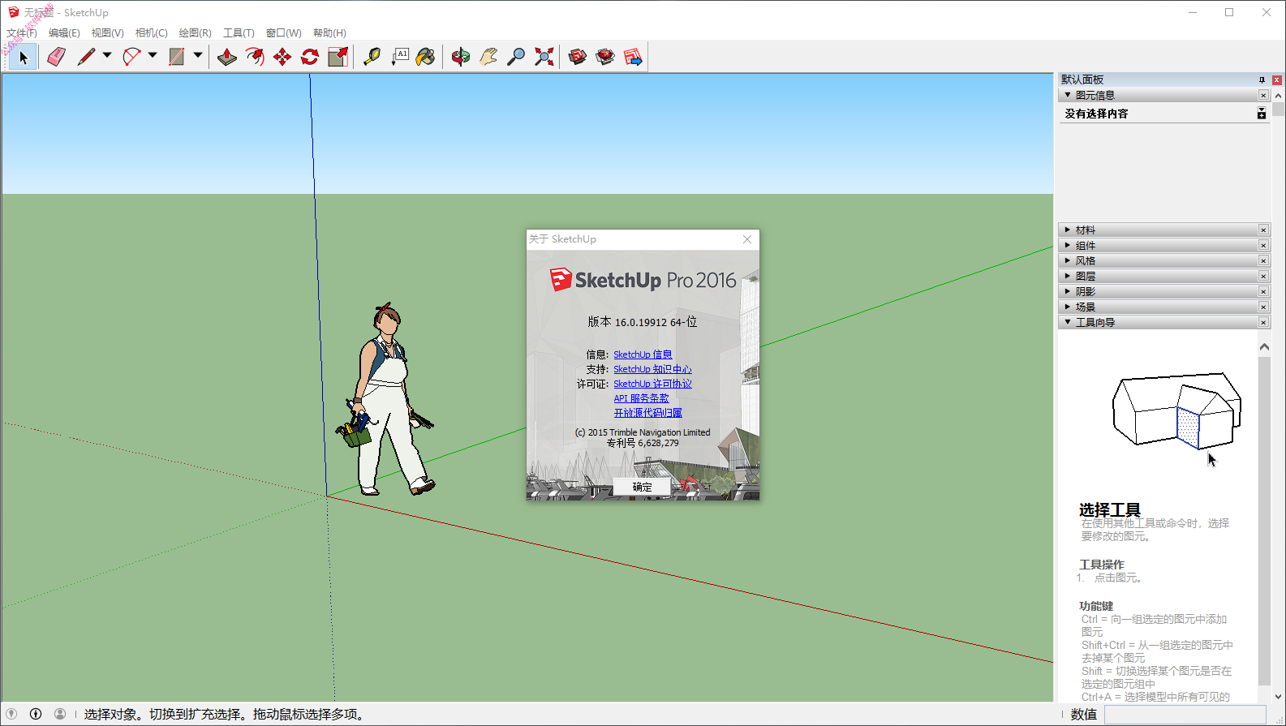The image size is (1286, 726).
Task: Activate the Orbit tool
Action: click(461, 57)
